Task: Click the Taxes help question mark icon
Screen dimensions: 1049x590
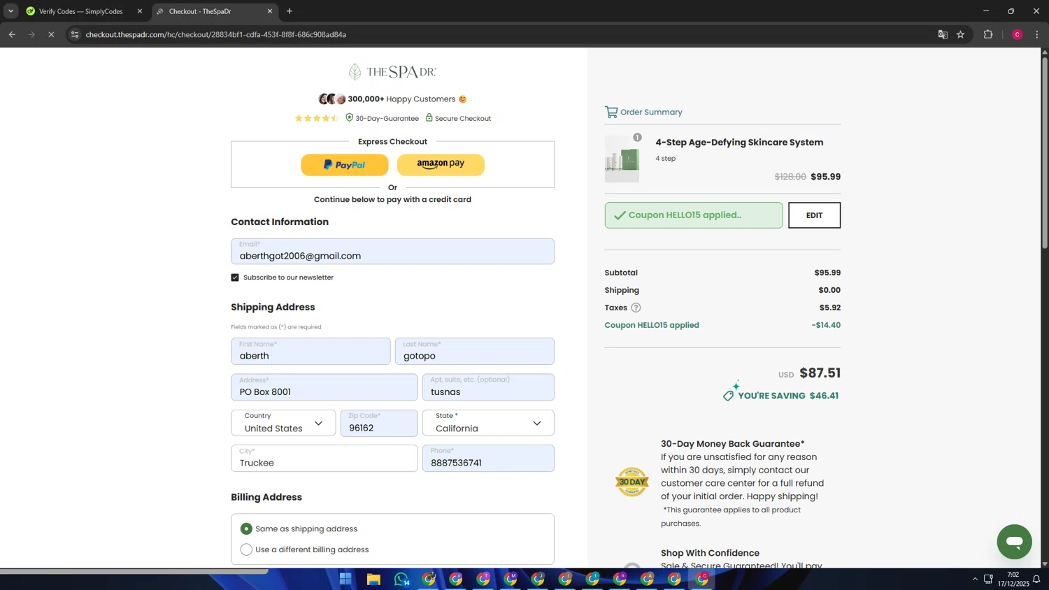Action: point(636,308)
